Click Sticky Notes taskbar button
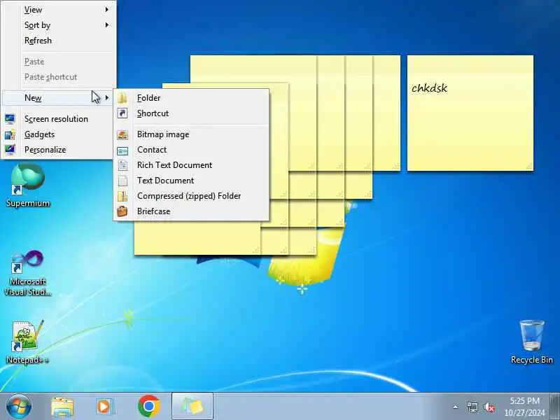The height and width of the screenshot is (420, 560). 192,407
